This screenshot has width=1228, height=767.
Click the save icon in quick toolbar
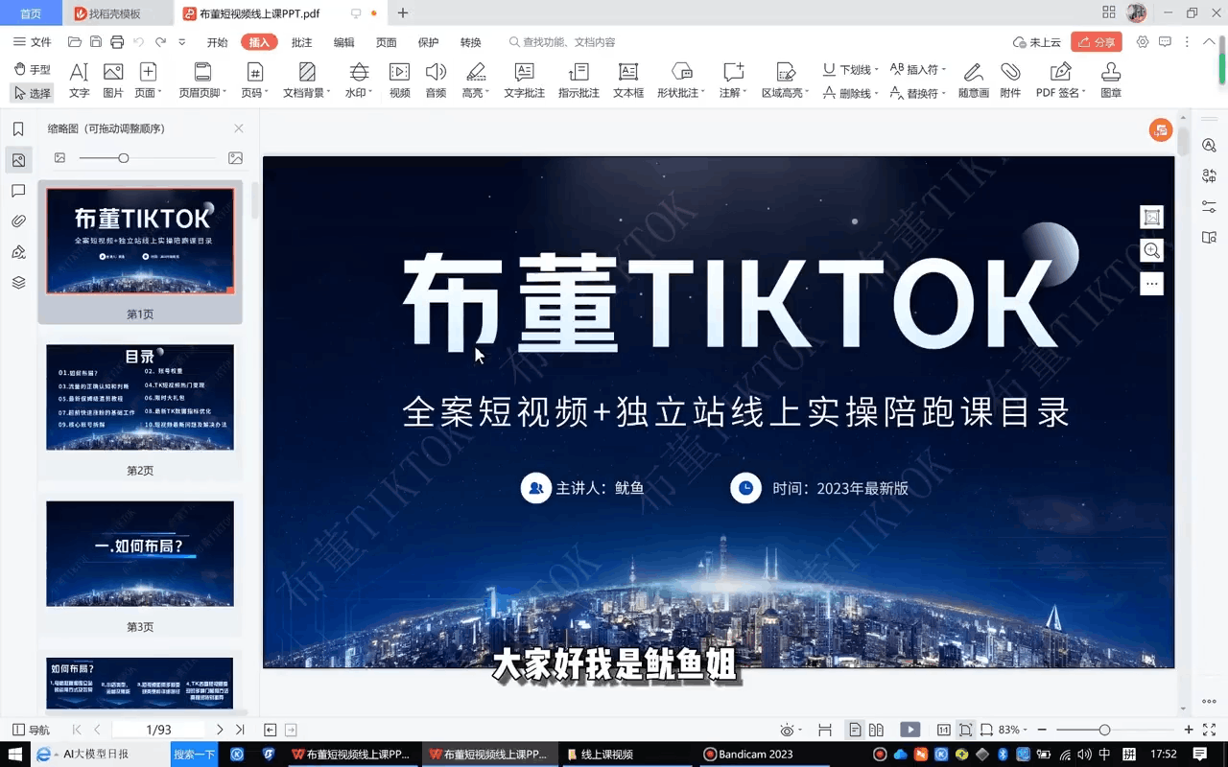96,42
